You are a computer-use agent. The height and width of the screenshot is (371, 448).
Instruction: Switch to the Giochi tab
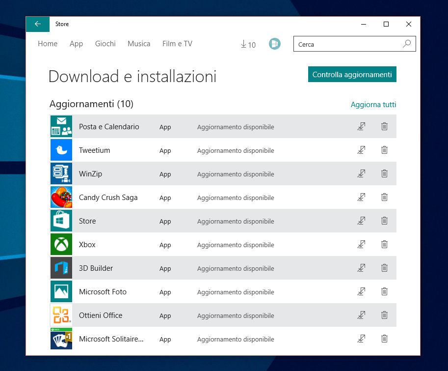pyautogui.click(x=105, y=43)
